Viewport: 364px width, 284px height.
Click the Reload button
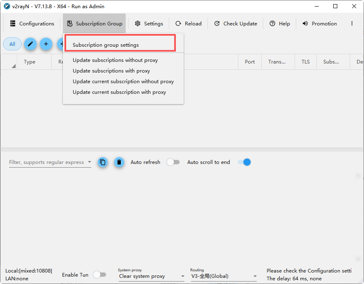click(x=189, y=24)
